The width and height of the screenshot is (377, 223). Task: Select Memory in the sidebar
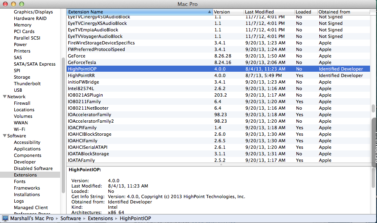(22, 25)
